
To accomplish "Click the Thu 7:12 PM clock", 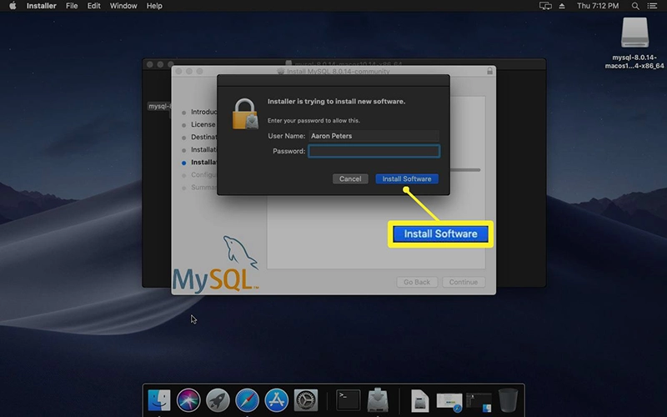I will tap(598, 6).
